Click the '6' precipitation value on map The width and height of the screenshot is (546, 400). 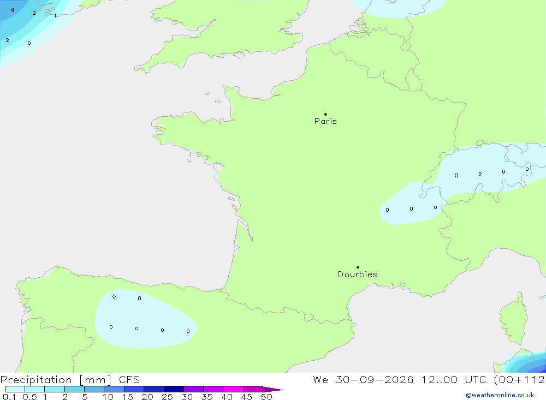pyautogui.click(x=13, y=10)
